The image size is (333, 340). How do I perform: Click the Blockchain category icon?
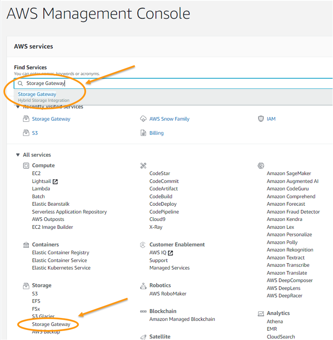pyautogui.click(x=143, y=311)
